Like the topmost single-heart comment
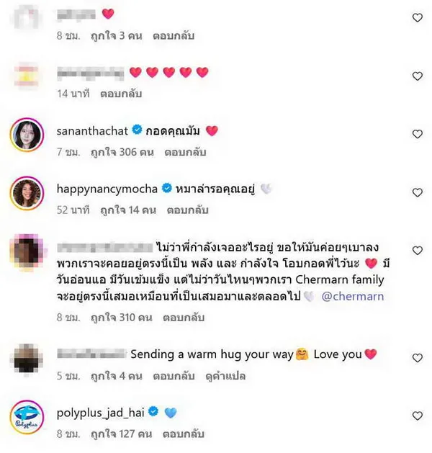Screen dimensions: 432x453 418,18
